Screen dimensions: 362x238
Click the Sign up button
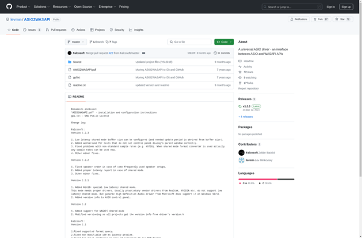[x=346, y=7]
